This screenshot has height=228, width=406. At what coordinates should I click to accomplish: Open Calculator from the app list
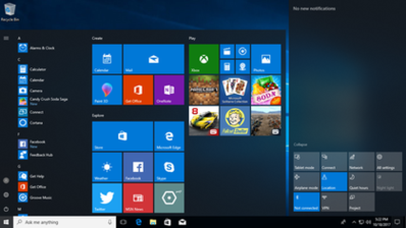[37, 69]
